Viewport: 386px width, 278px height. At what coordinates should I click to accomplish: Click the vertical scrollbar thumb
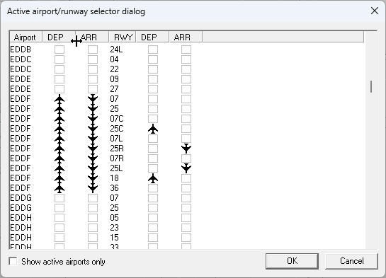tap(371, 86)
